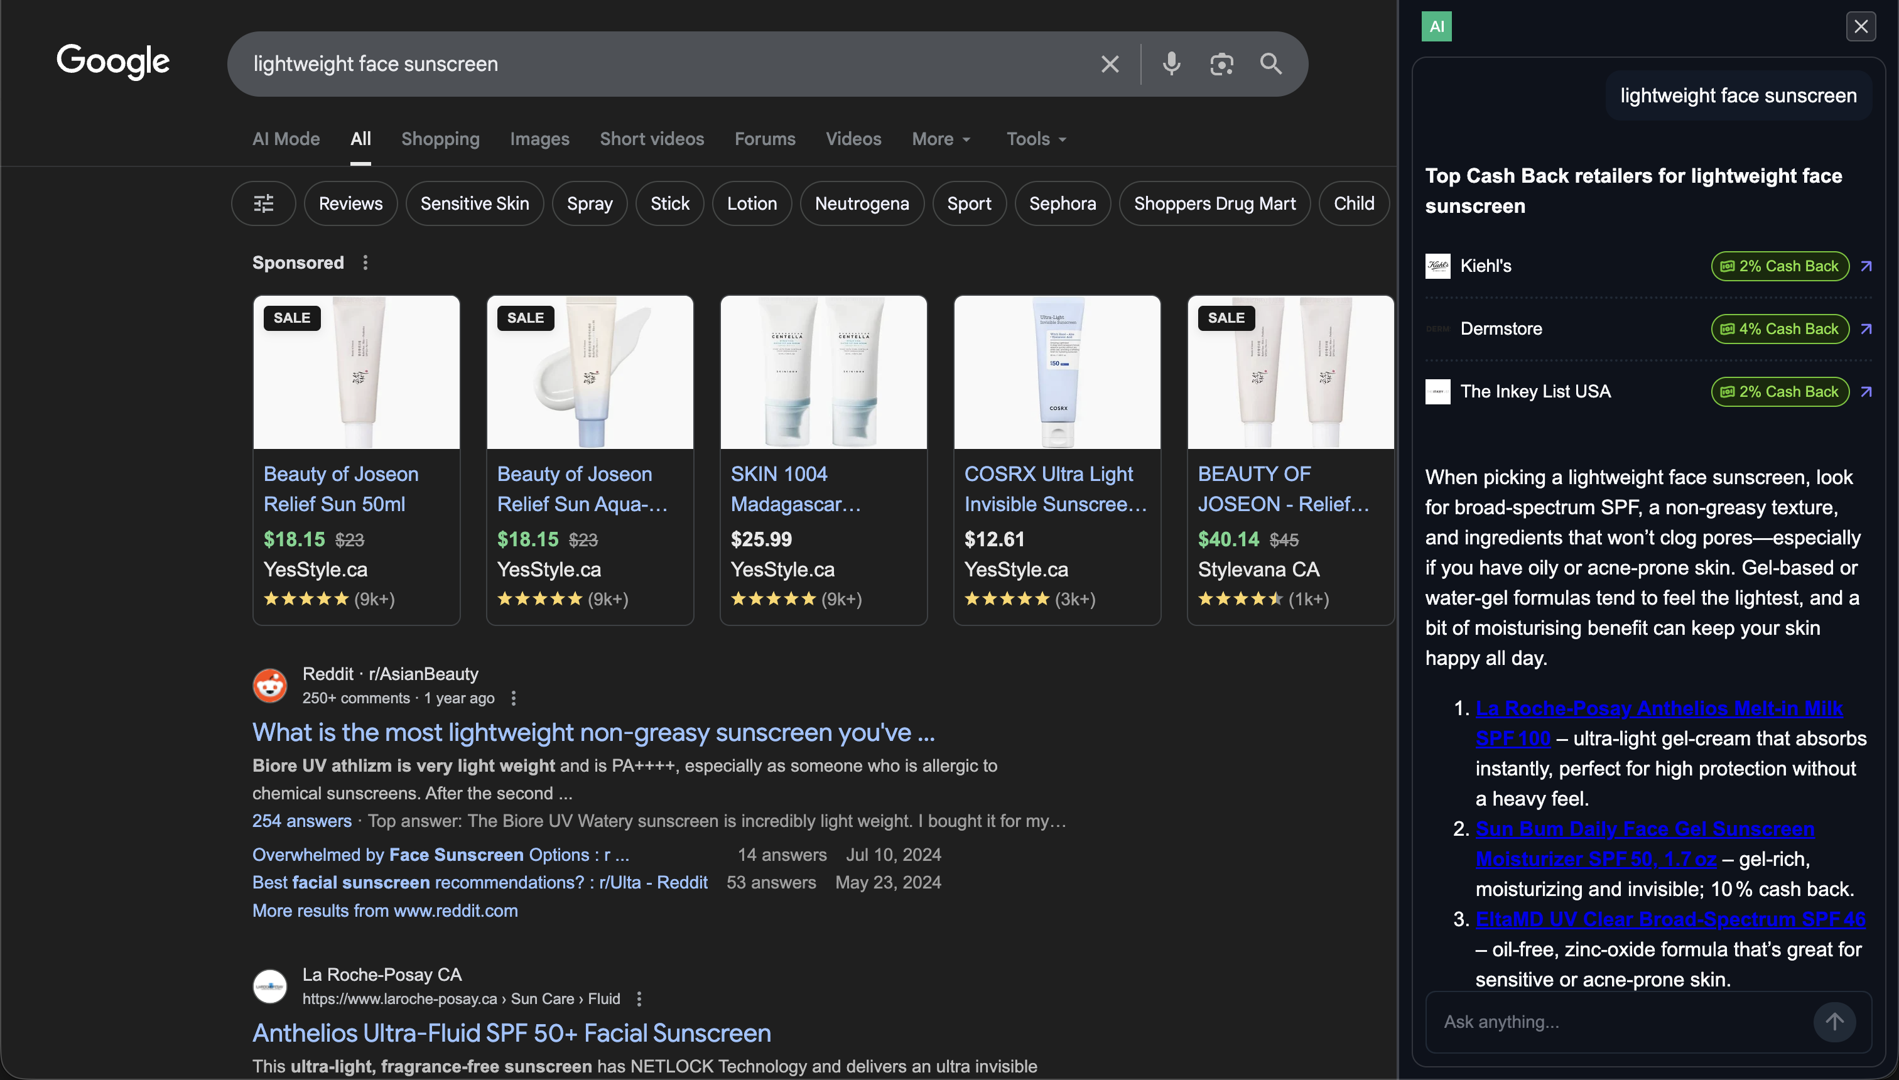1899x1080 pixels.
Task: Click More results from www.reddit.com
Action: click(385, 910)
